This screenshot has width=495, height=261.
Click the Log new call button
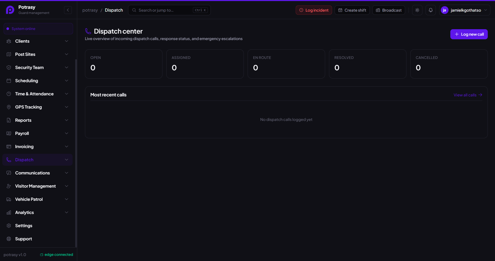pos(469,34)
